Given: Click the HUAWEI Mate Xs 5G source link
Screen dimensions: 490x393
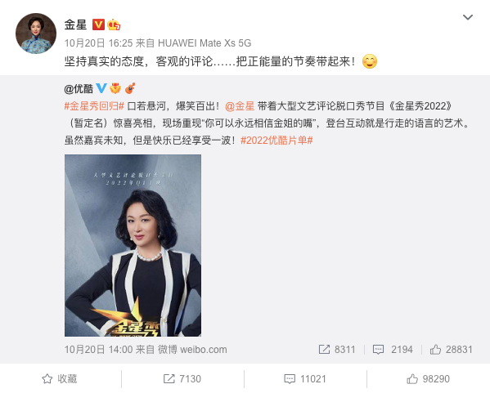Looking at the screenshot, I should (205, 42).
